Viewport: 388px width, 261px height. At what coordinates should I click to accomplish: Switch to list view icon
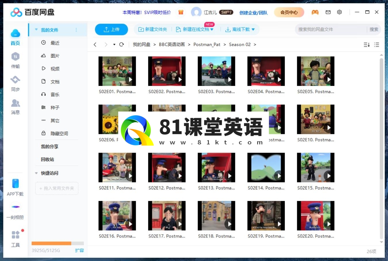pos(376,45)
